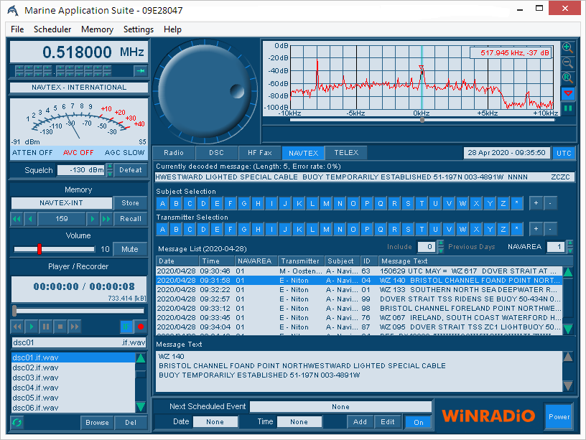This screenshot has height=440, width=586.
Task: Zoom into the spectrum display with plus magnifier
Action: click(567, 47)
